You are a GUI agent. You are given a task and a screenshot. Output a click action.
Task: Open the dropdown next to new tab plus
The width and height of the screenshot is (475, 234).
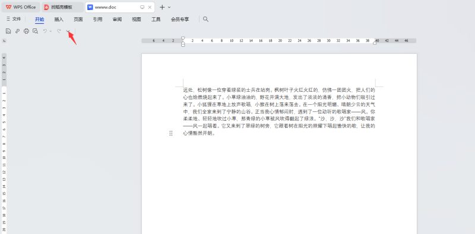pyautogui.click(x=169, y=7)
